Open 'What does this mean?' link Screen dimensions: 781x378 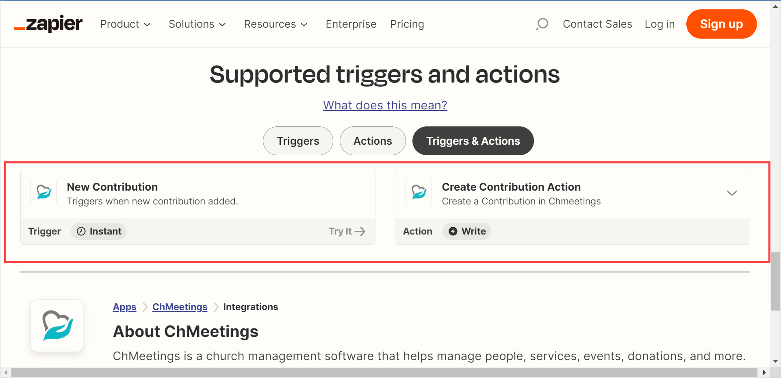[x=385, y=105]
